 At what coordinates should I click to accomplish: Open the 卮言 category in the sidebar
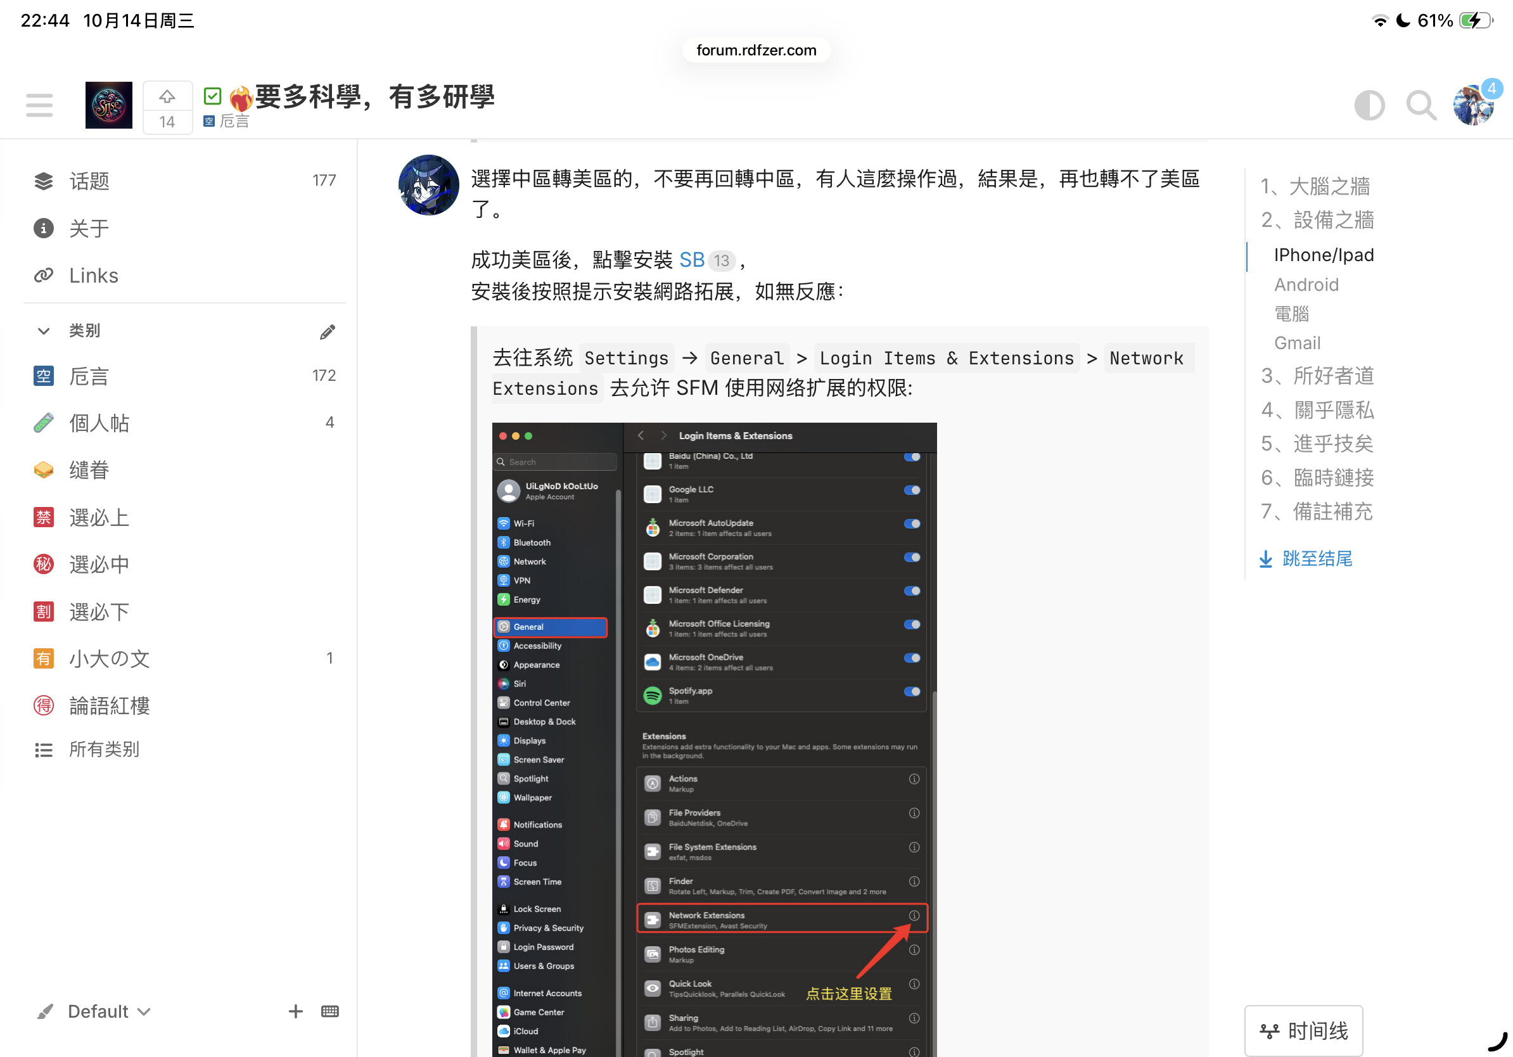(184, 376)
